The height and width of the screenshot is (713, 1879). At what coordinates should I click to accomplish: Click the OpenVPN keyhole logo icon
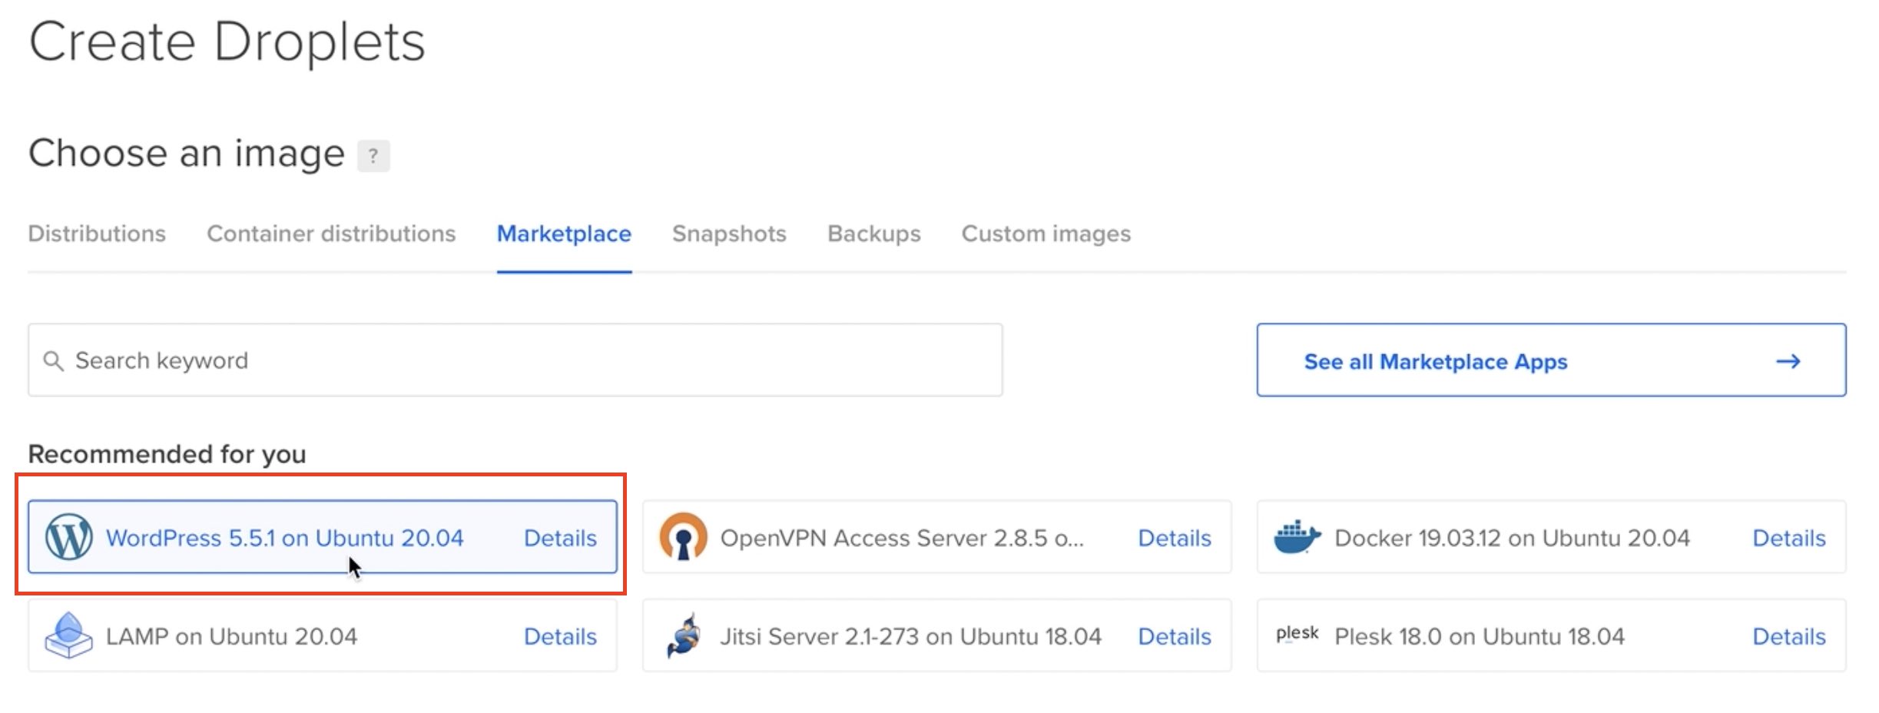click(x=683, y=537)
